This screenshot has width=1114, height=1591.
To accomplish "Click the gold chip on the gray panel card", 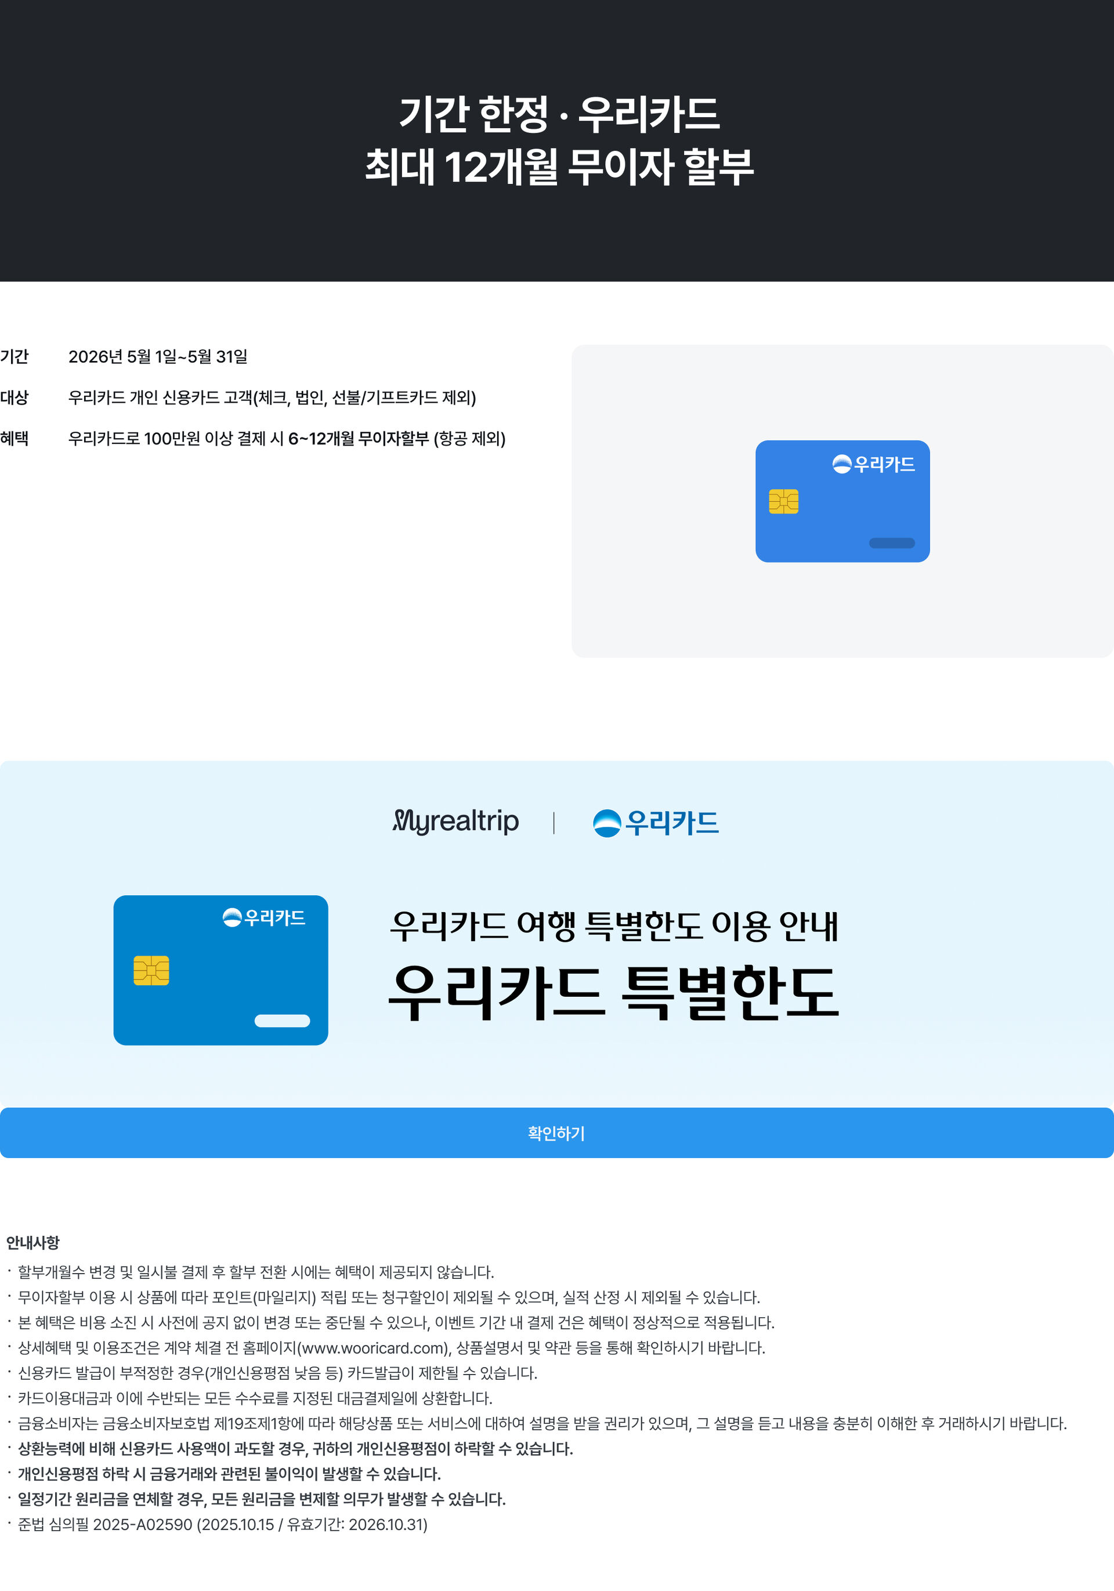I will [783, 501].
